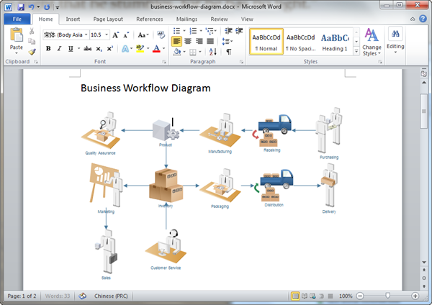Apply italic formatting
This screenshot has width=432, height=305.
click(59, 48)
